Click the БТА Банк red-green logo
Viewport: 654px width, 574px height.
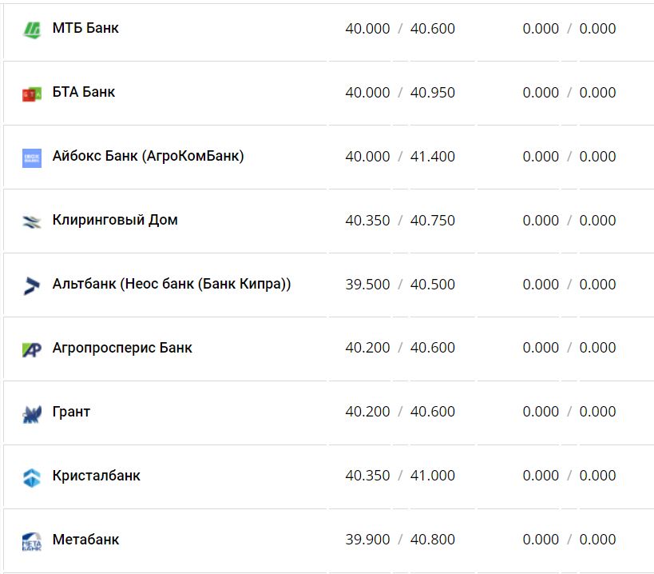[x=32, y=94]
